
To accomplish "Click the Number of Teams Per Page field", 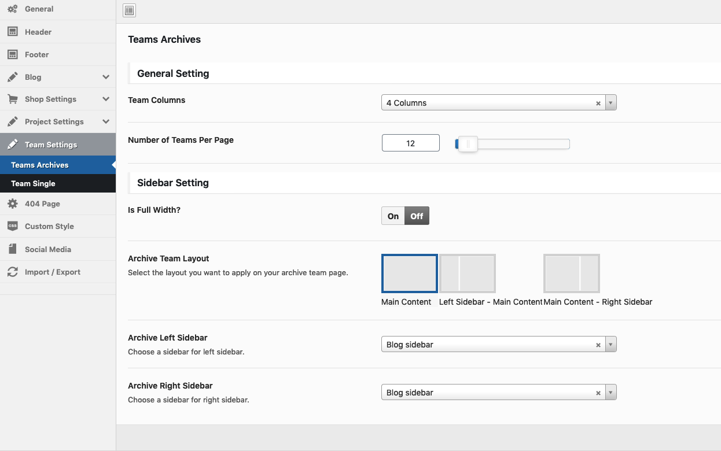I will tap(410, 143).
